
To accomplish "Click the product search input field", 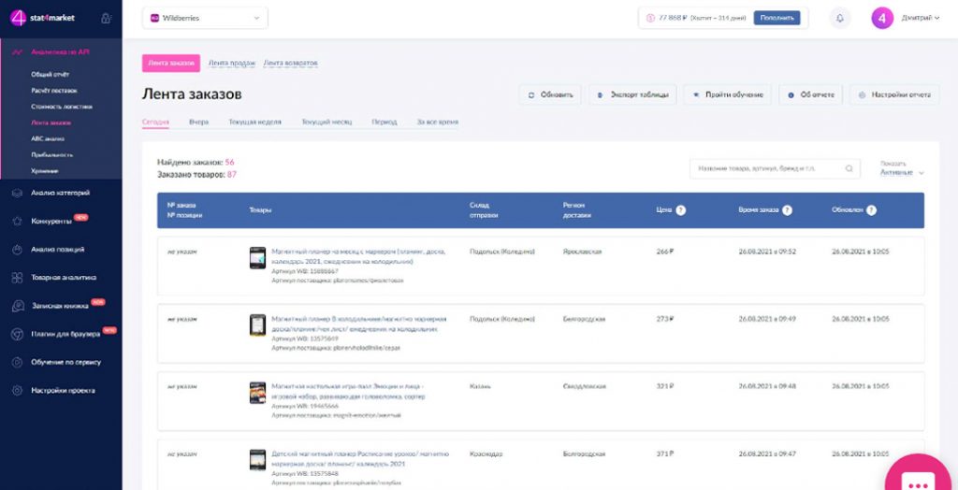I will (x=767, y=168).
